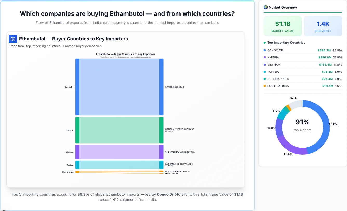Hide the Congo Dr flow by clicking its node
347x211 pixels.
pos(77,87)
